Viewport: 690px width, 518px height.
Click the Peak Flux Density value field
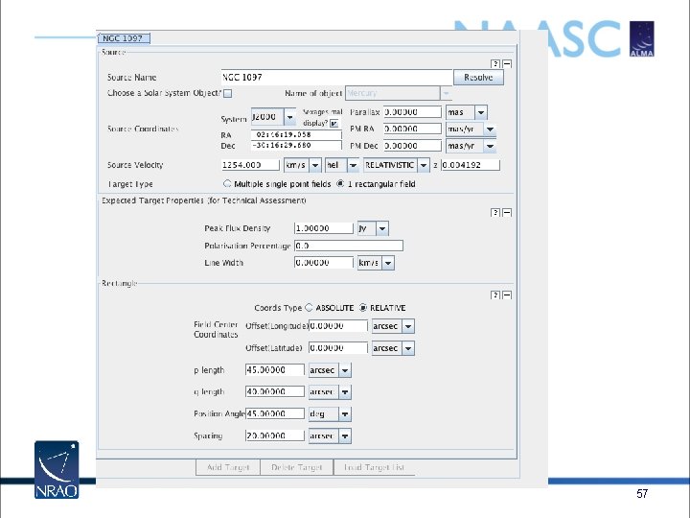point(324,228)
